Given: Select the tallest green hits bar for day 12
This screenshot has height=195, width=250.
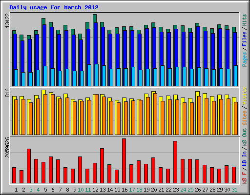Looking at the screenshot, I should (x=95, y=19).
